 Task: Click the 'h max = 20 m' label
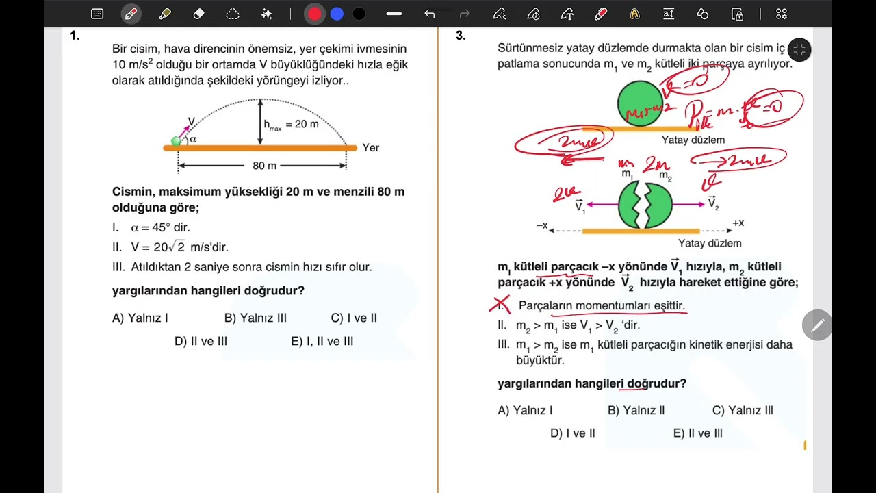click(x=292, y=124)
